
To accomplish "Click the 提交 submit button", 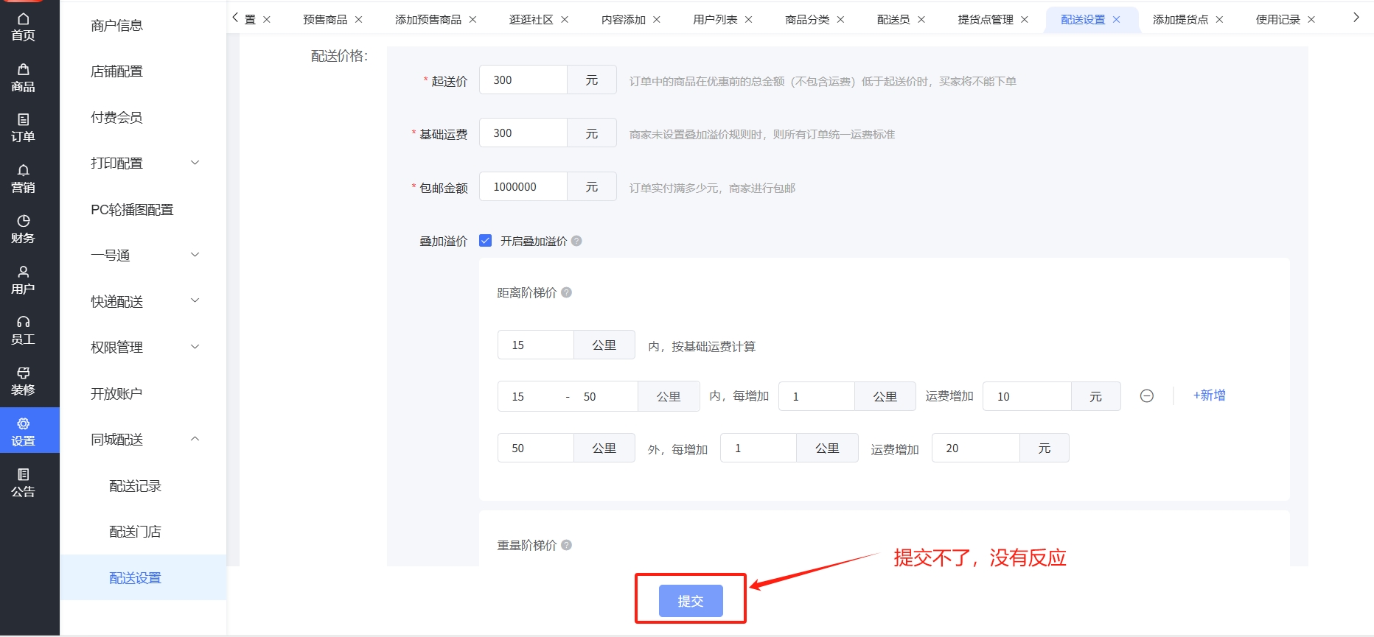I will 690,601.
